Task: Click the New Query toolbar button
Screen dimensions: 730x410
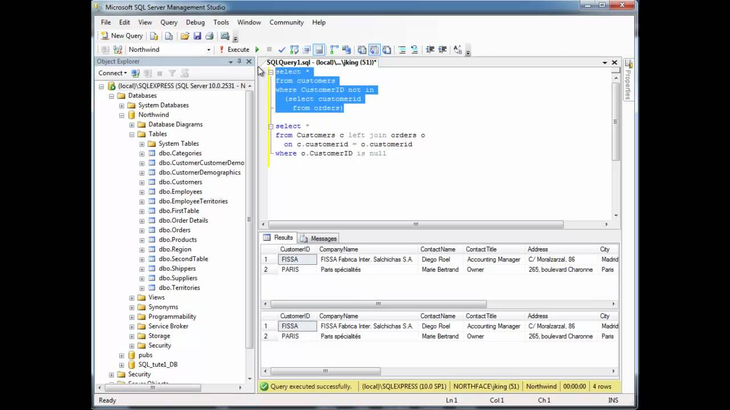Action: coord(122,36)
